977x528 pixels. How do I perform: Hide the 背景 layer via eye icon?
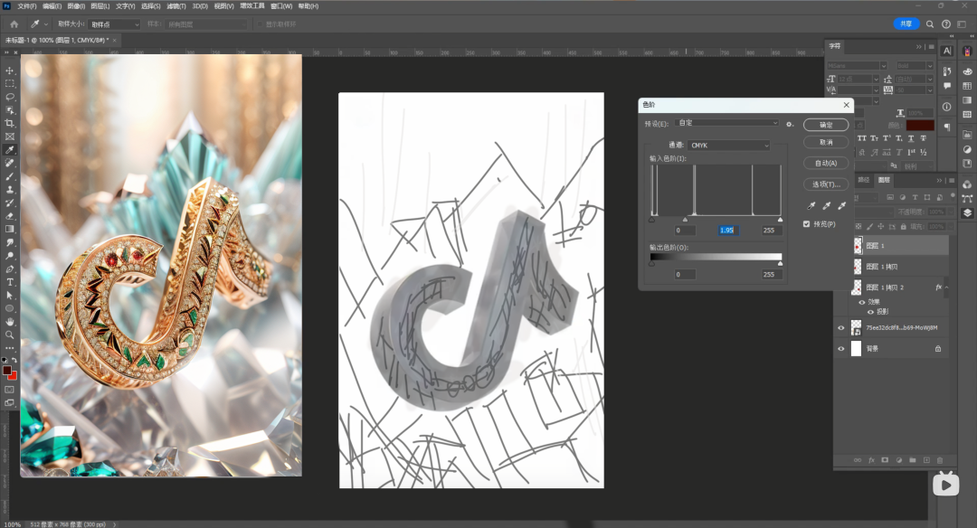840,349
